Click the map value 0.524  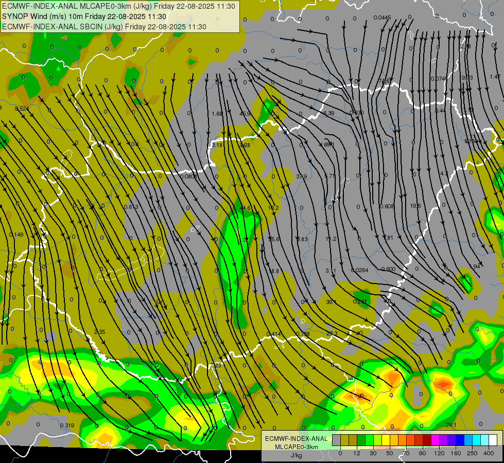(22, 109)
